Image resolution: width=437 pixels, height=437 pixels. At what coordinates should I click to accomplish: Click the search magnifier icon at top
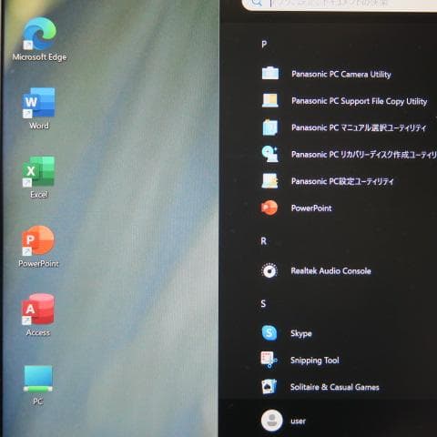click(257, 3)
